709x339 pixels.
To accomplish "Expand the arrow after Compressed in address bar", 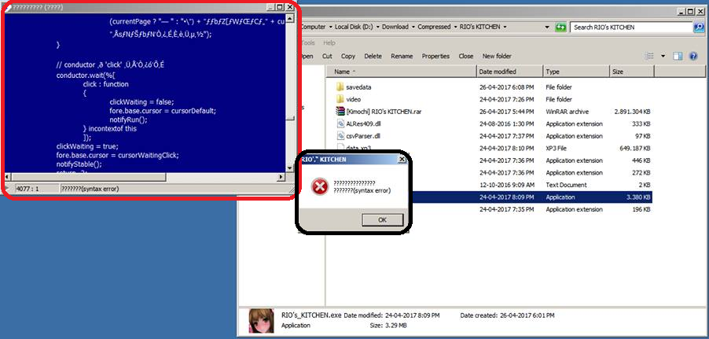I will point(455,28).
